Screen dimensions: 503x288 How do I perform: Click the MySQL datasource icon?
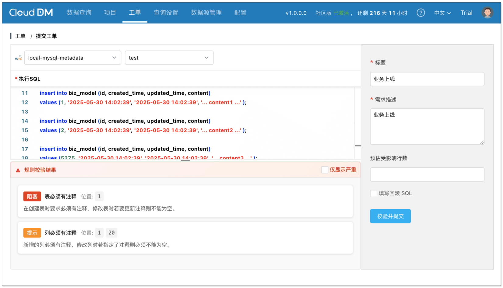[19, 58]
